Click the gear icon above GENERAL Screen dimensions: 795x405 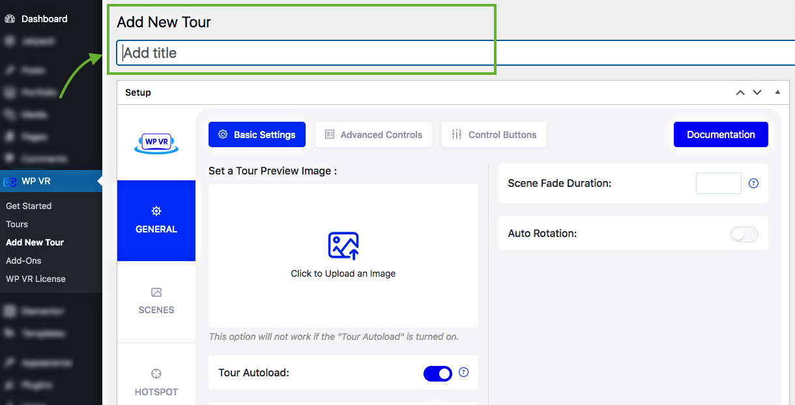pyautogui.click(x=156, y=211)
